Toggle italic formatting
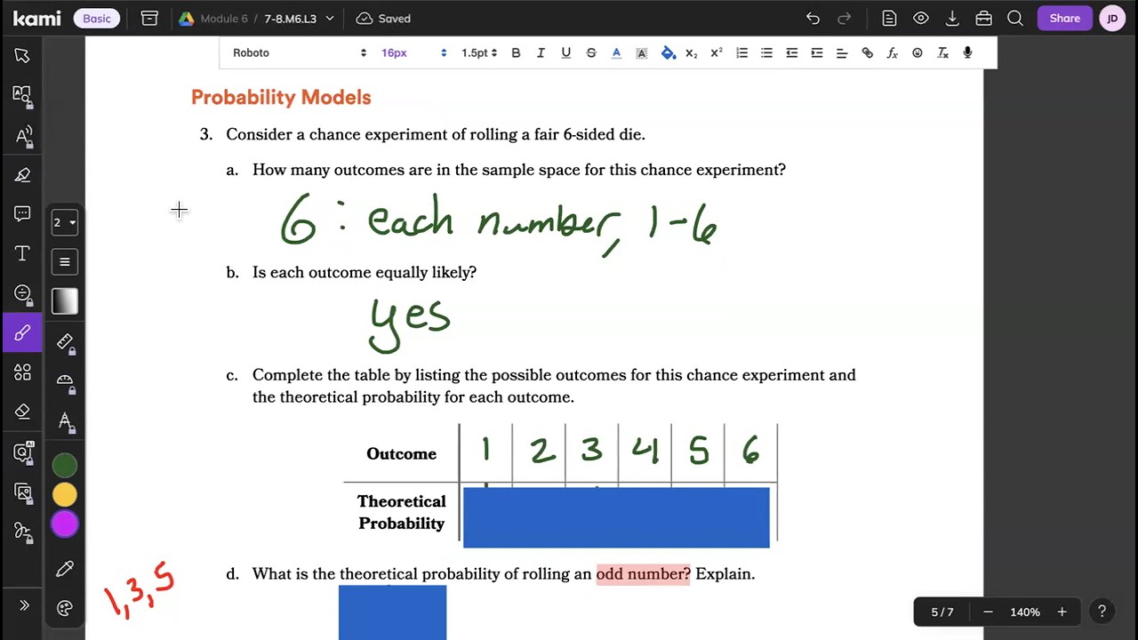This screenshot has width=1138, height=640. [541, 53]
